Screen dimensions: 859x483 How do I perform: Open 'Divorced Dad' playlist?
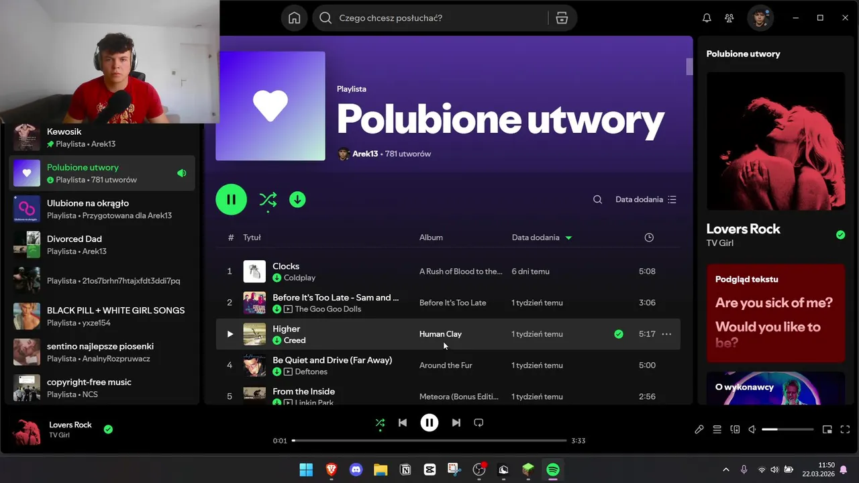102,244
